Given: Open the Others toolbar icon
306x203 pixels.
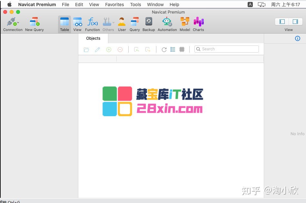Looking at the screenshot, I should 107,22.
